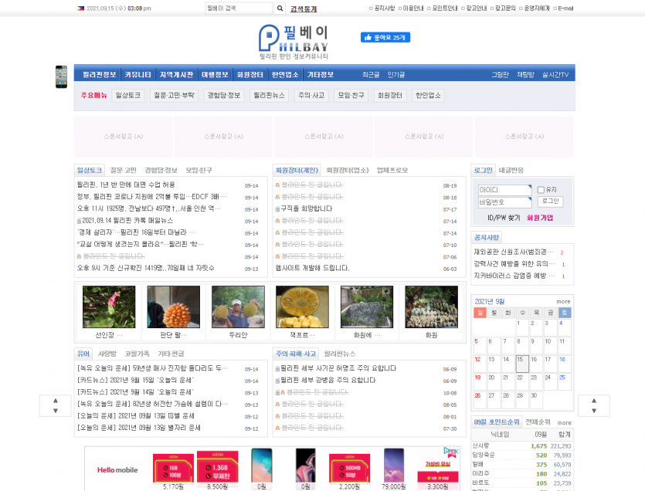Click the Philippine flag icon
This screenshot has width=645, height=491.
(x=81, y=8)
